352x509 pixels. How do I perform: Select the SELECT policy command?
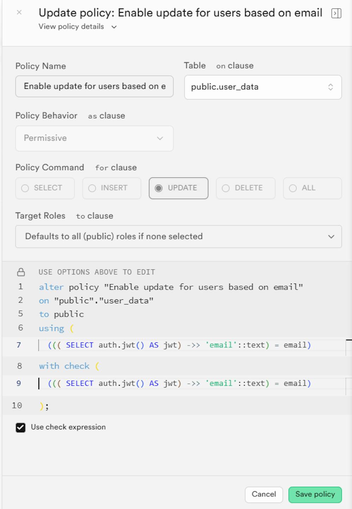coord(45,188)
